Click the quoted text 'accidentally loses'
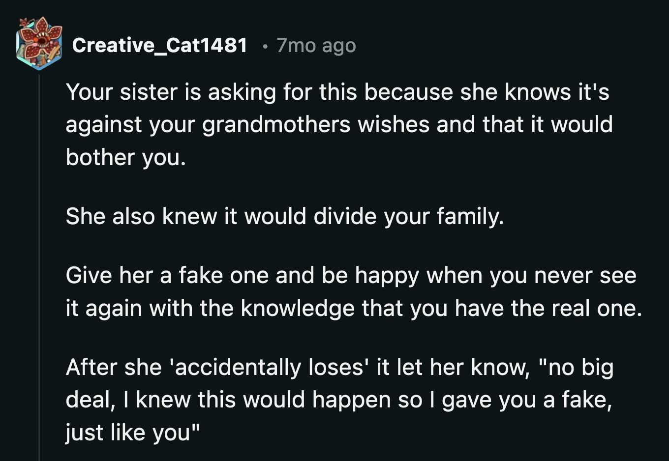669x461 pixels. (x=269, y=366)
